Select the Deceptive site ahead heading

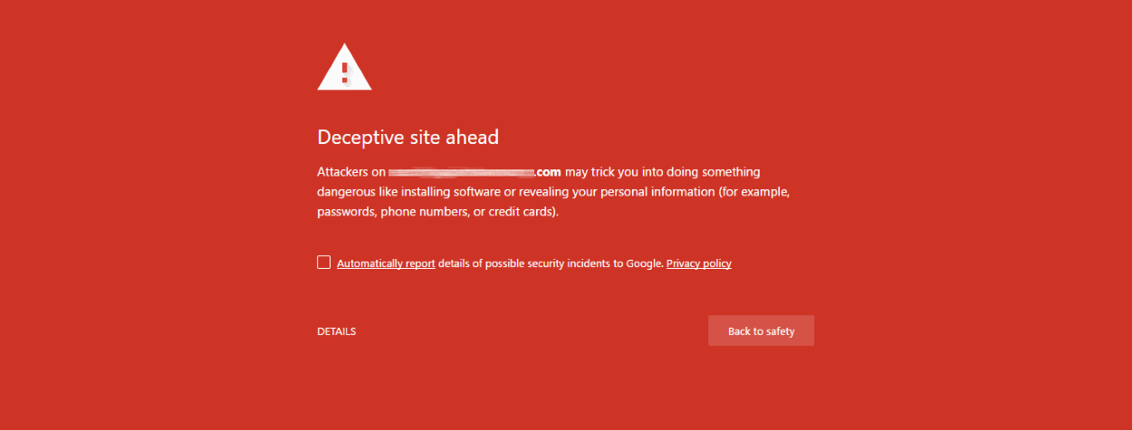(408, 137)
